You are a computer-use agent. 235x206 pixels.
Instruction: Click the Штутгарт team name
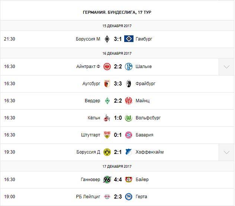tap(91, 135)
